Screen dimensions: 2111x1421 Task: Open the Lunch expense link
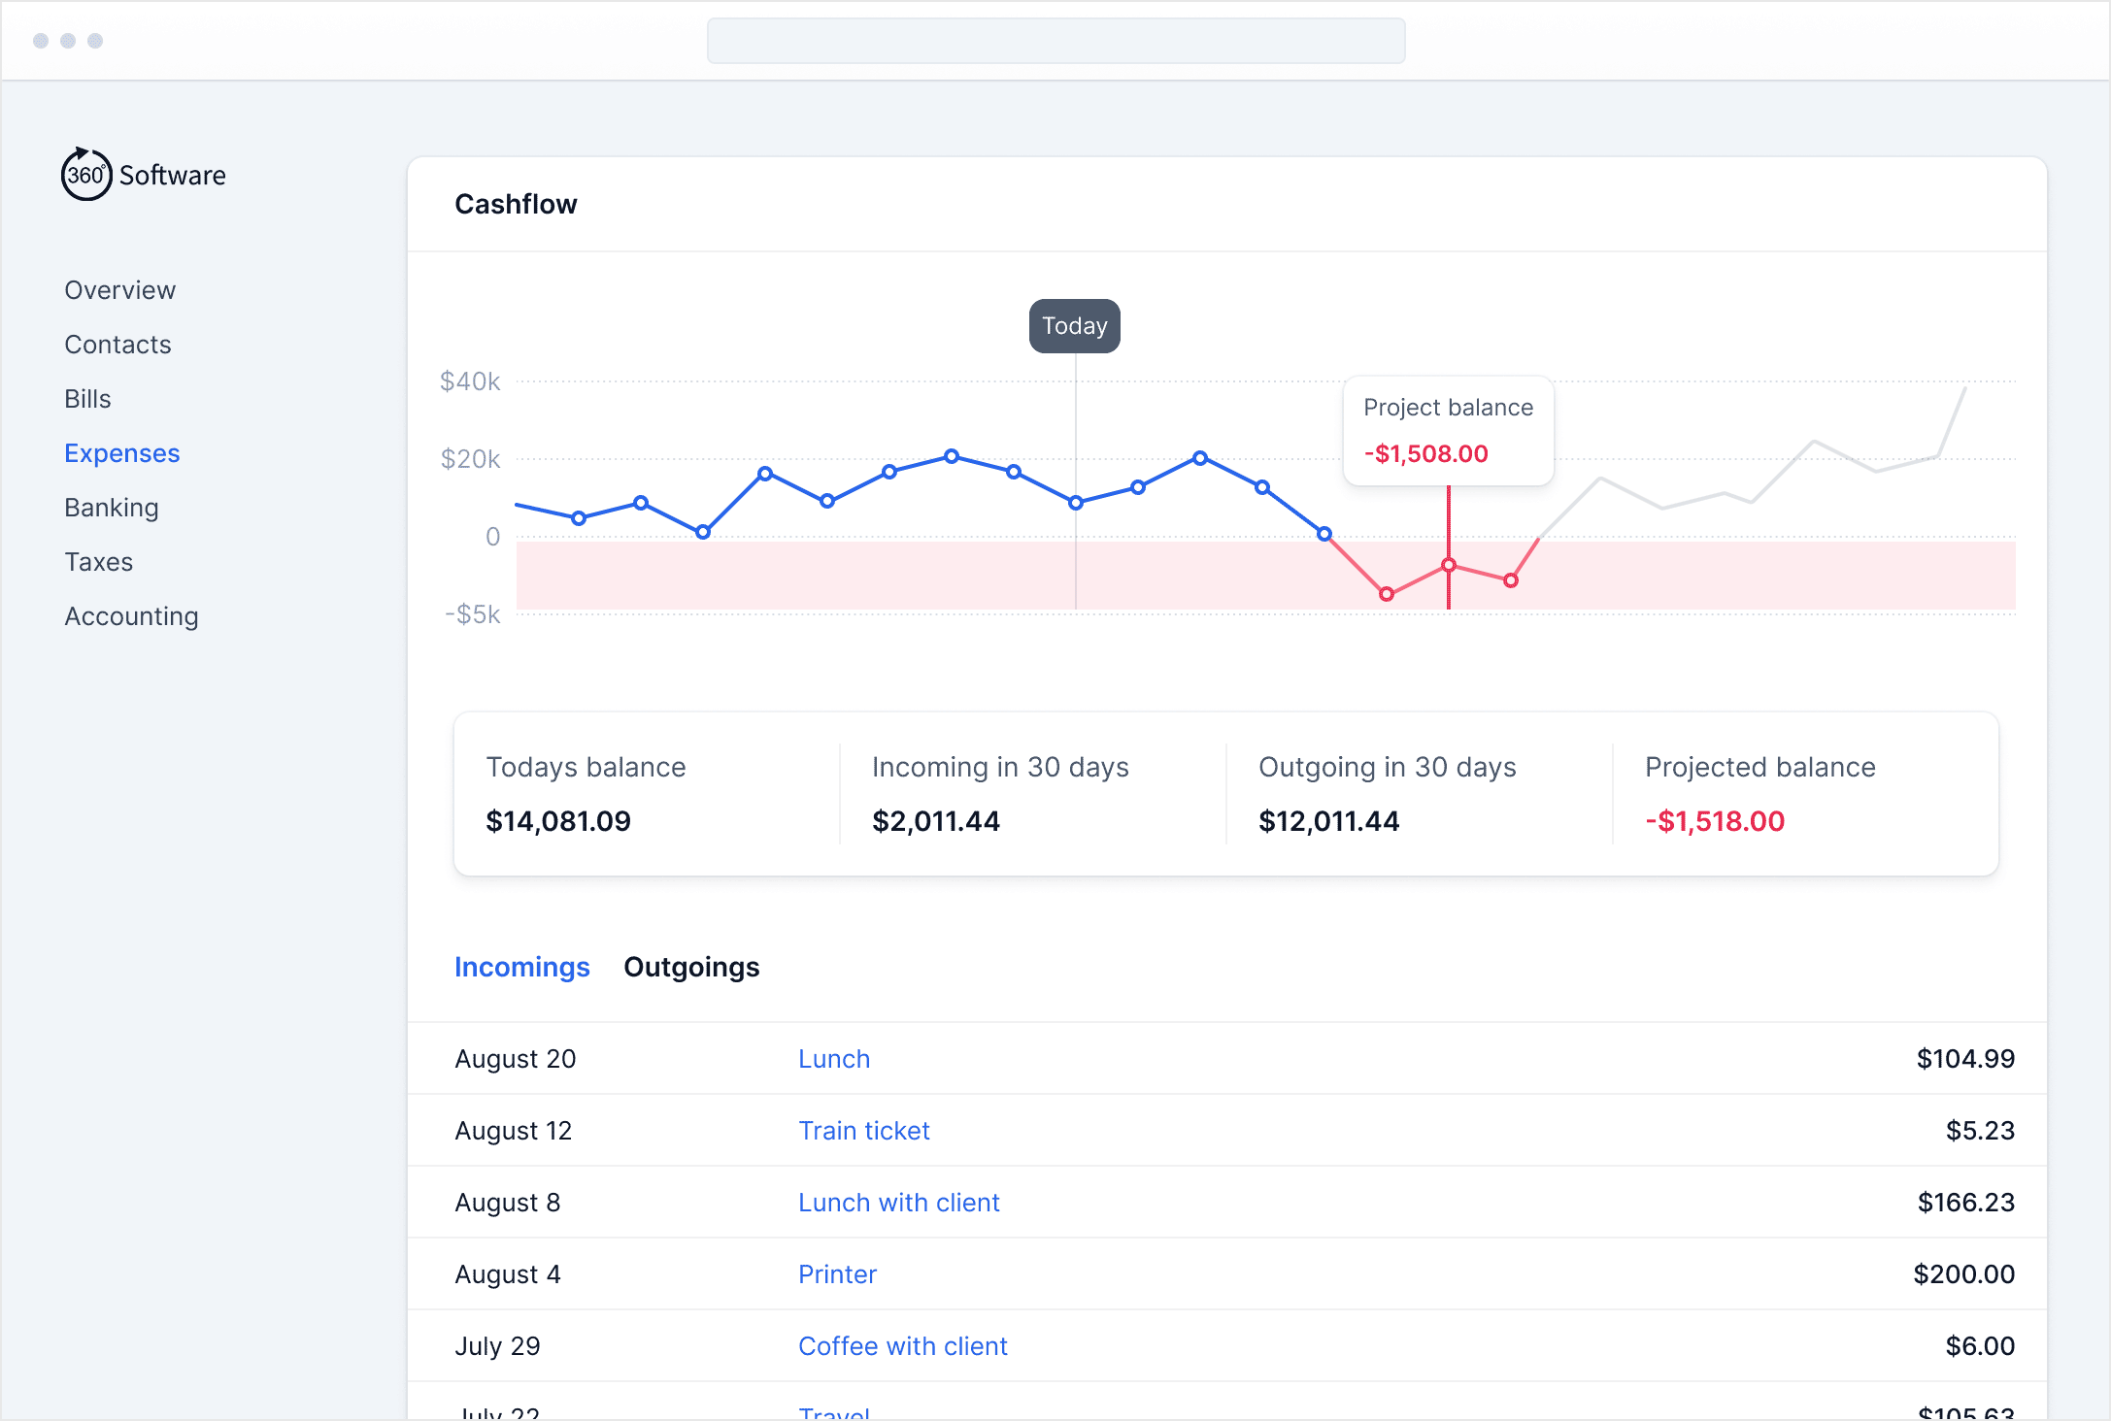833,1059
